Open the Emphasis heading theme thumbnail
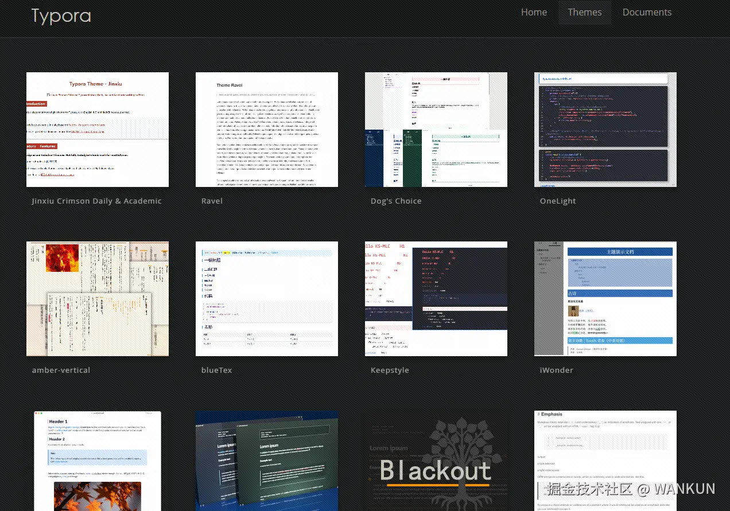 (x=605, y=461)
